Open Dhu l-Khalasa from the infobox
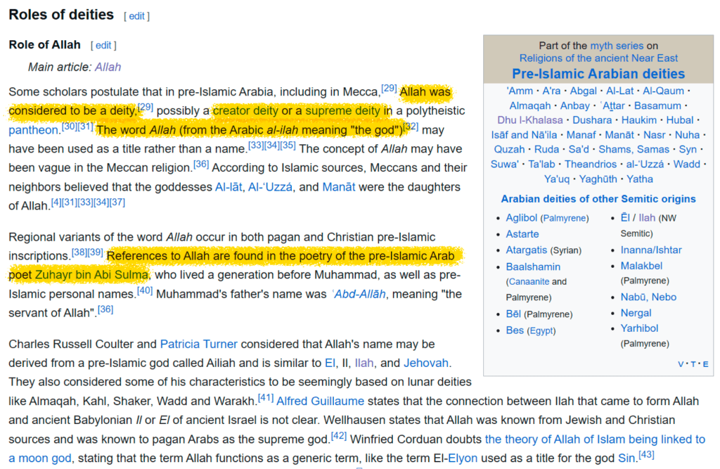Image resolution: width=720 pixels, height=469 pixels. [x=529, y=120]
